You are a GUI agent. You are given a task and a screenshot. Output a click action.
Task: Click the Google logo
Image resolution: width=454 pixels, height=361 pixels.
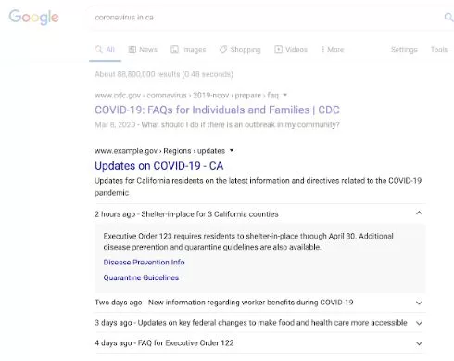coord(33,17)
